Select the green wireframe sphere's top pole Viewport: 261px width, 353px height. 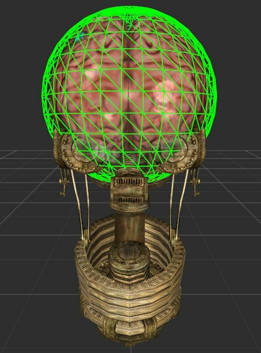[130, 8]
